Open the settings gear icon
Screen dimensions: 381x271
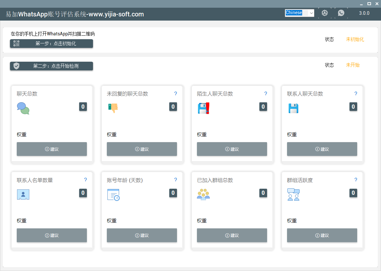tap(325, 13)
